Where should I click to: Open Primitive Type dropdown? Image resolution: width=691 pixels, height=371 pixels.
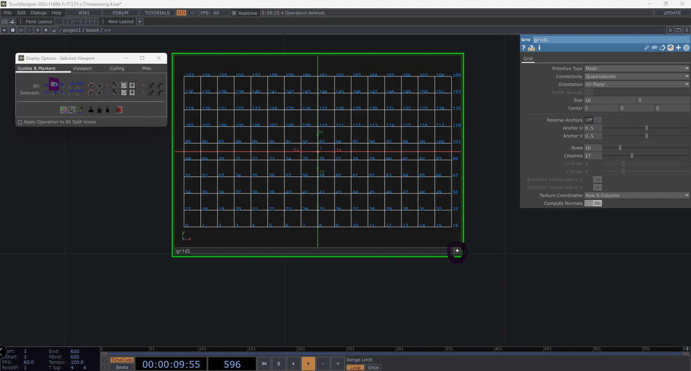pyautogui.click(x=637, y=69)
